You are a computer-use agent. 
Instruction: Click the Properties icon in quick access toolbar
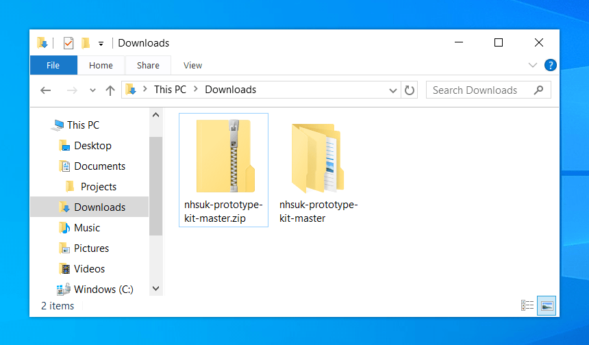(x=68, y=43)
